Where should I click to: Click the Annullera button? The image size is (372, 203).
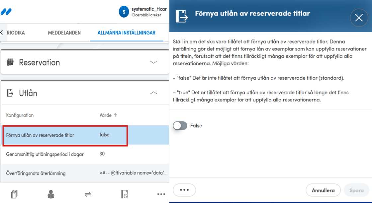pos(323,190)
